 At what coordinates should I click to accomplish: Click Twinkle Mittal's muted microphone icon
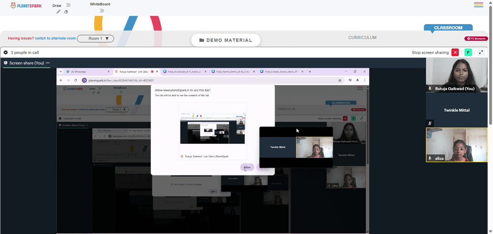430,124
